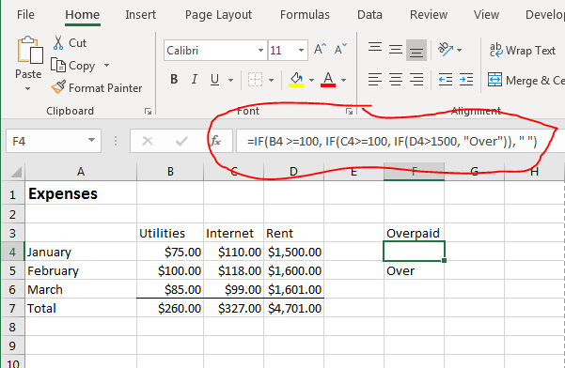Screen dimensions: 565x368
Task: Expand the font size 11 dropdown
Action: pyautogui.click(x=301, y=51)
